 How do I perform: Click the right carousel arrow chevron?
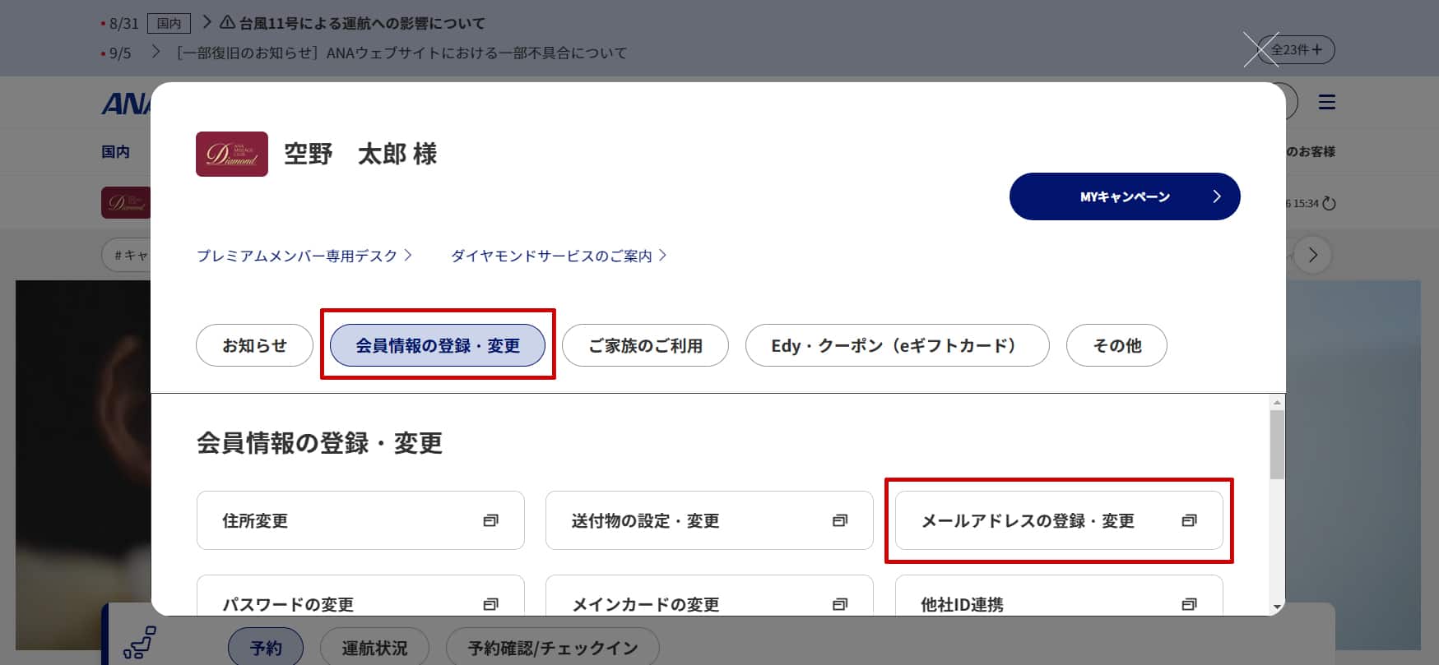click(x=1312, y=255)
